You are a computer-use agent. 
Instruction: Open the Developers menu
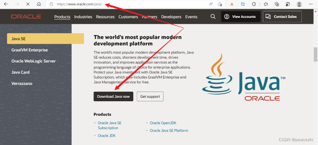tap(171, 17)
